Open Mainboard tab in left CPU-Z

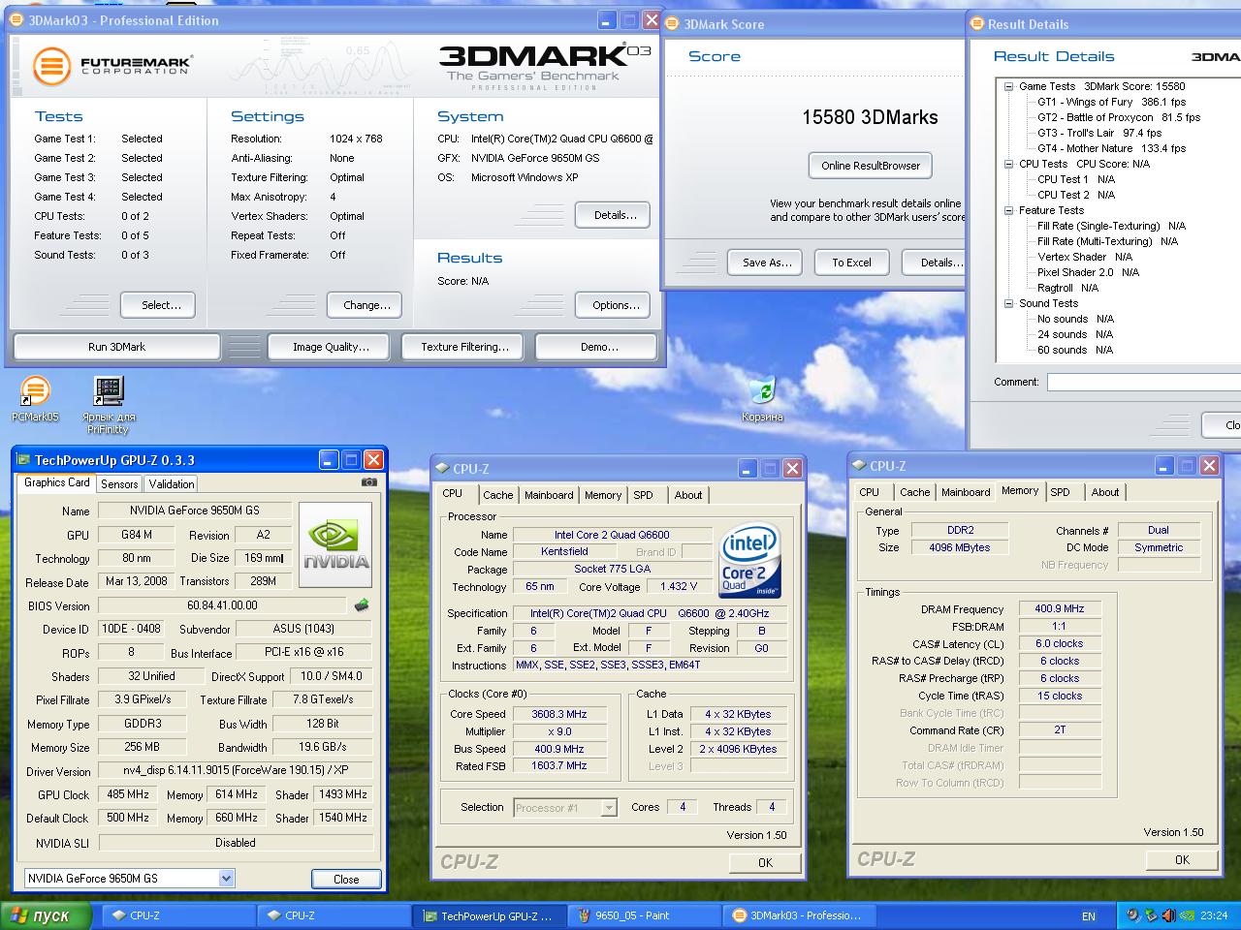coord(549,495)
